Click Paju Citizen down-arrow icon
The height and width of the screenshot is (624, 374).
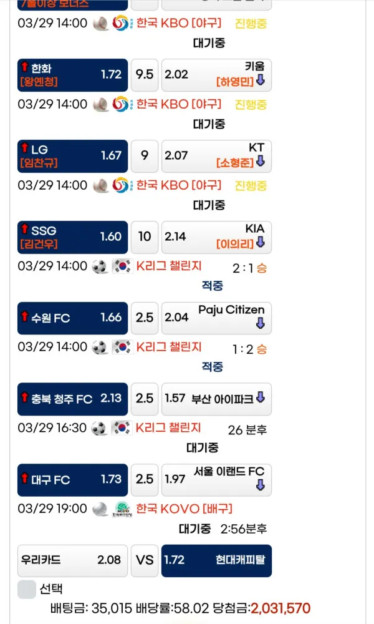click(261, 323)
